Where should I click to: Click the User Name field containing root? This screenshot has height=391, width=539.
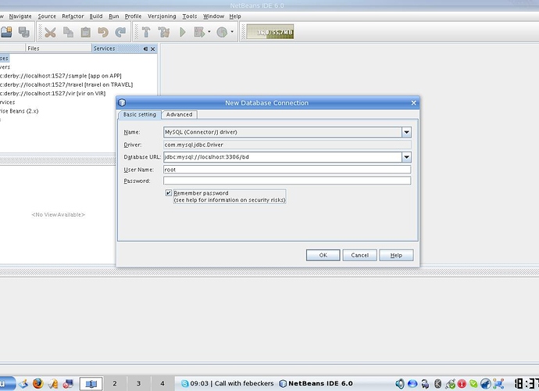click(x=287, y=170)
